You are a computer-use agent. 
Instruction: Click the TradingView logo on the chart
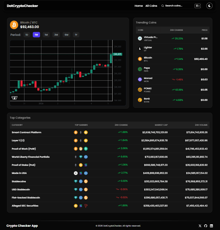14,98
